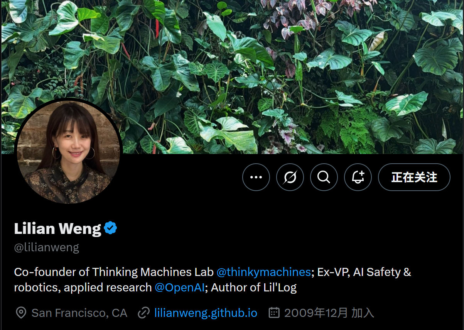Click the Lilian Weng display name
The width and height of the screenshot is (464, 330).
[57, 228]
